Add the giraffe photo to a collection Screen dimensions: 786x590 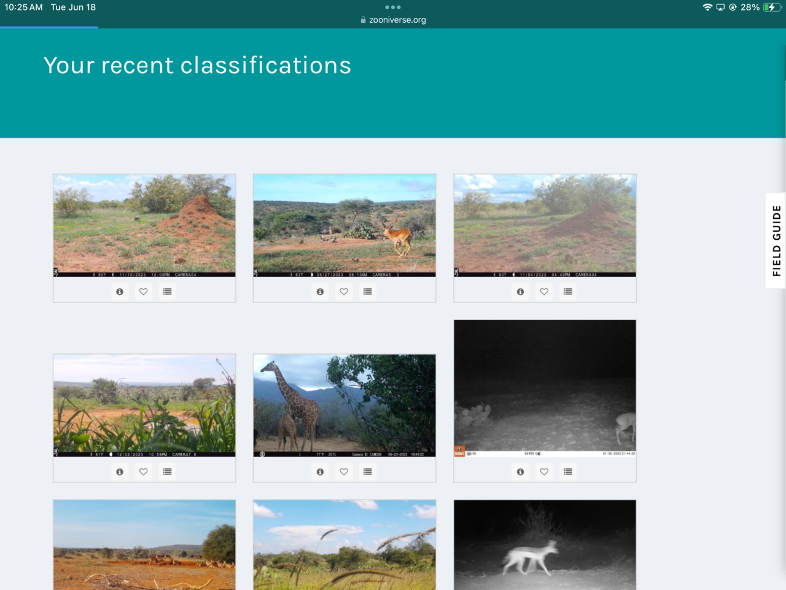tap(368, 472)
